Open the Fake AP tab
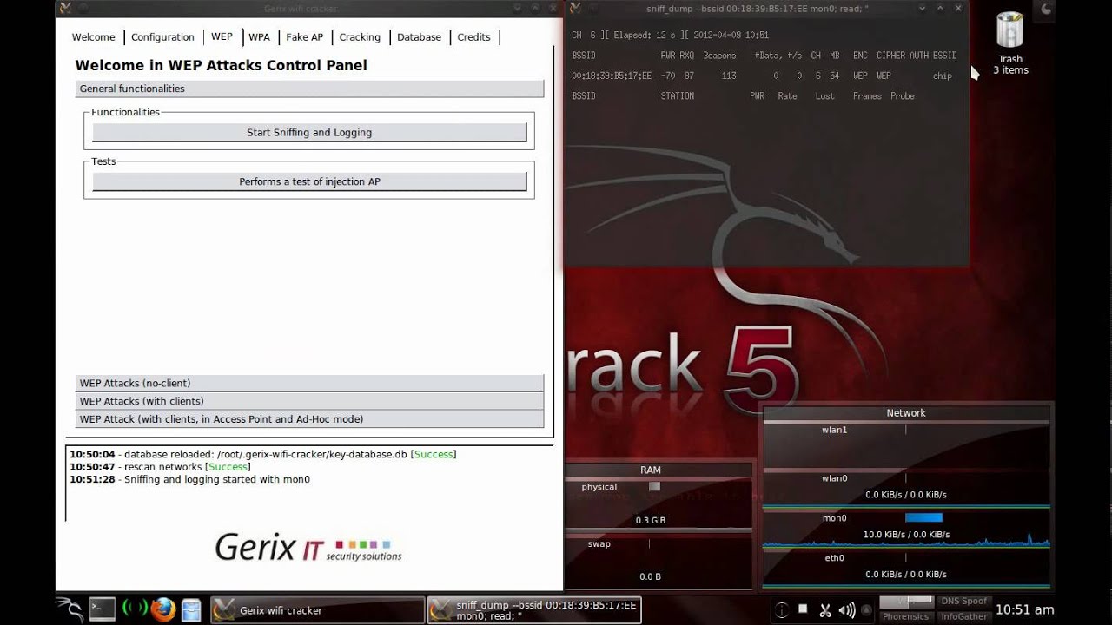The image size is (1112, 625). [x=304, y=37]
